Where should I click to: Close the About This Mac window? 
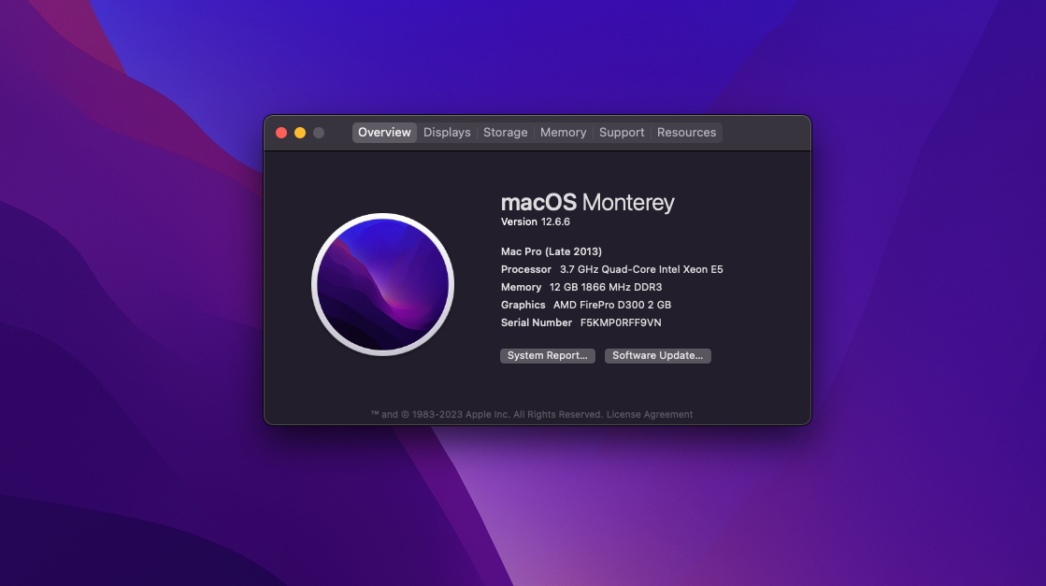(281, 133)
